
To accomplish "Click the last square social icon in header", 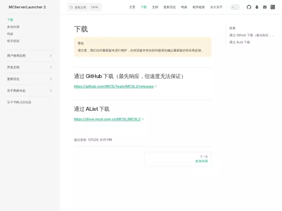I will click(x=272, y=7).
